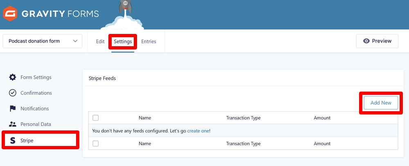Image resolution: width=409 pixels, height=166 pixels.
Task: Switch to the Settings tab
Action: (123, 41)
